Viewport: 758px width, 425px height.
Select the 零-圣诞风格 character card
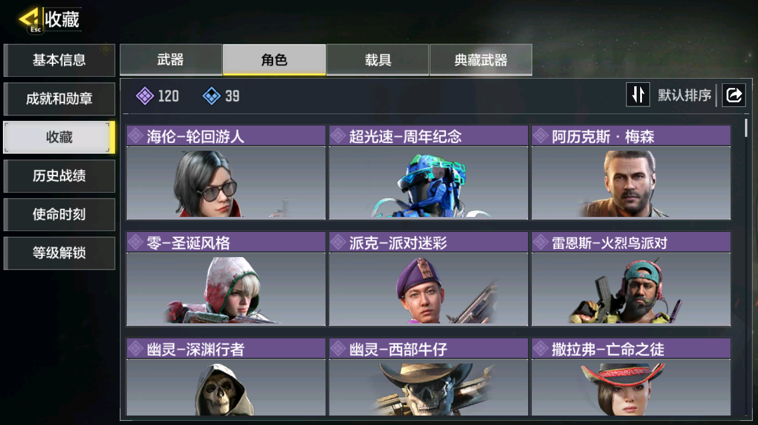pyautogui.click(x=226, y=279)
